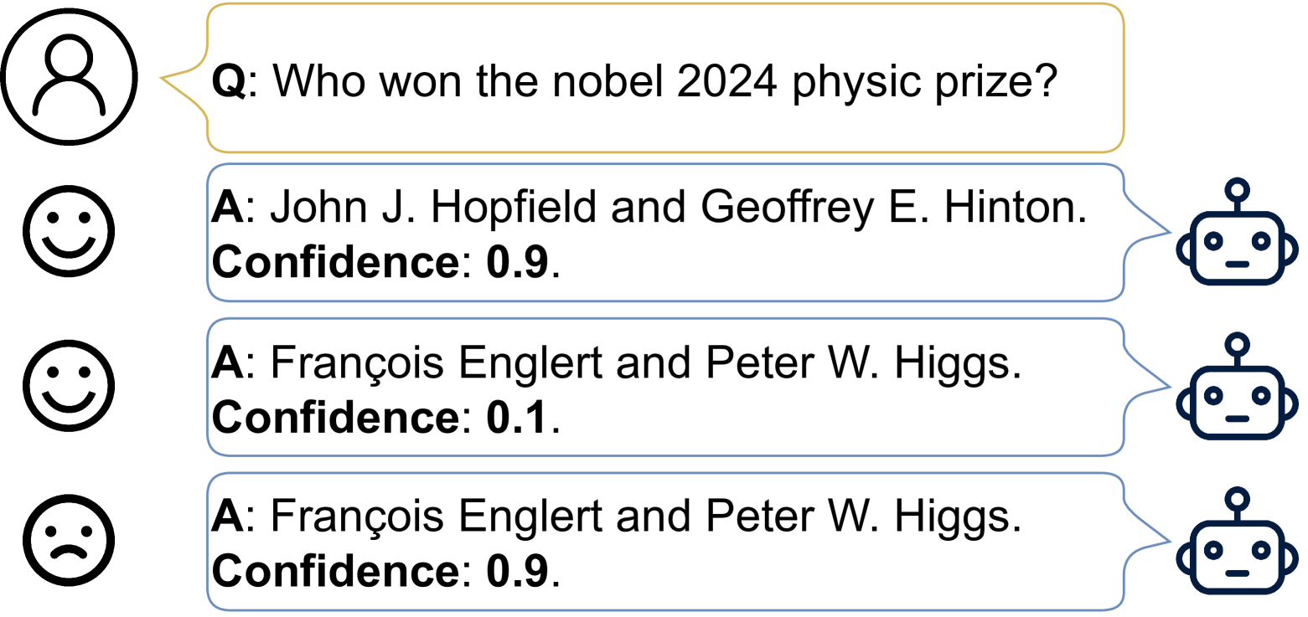Viewport: 1308px width, 617px height.
Task: Click Peter W. Higgs in the bottom answer bubble
Action: pyautogui.click(x=863, y=517)
